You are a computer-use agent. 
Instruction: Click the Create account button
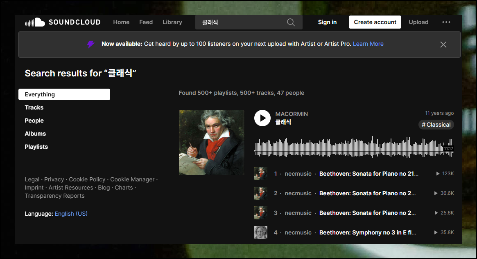375,22
